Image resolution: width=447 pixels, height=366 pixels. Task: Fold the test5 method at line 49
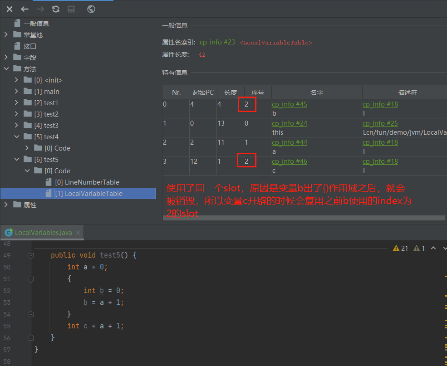[31, 255]
